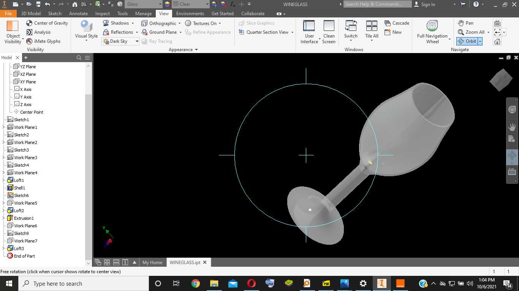Select the Quarter Section View tool
This screenshot has height=291, width=519.
[266, 32]
